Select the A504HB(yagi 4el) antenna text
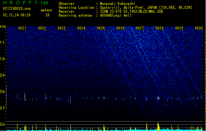206x131 pixels. pos(116,15)
